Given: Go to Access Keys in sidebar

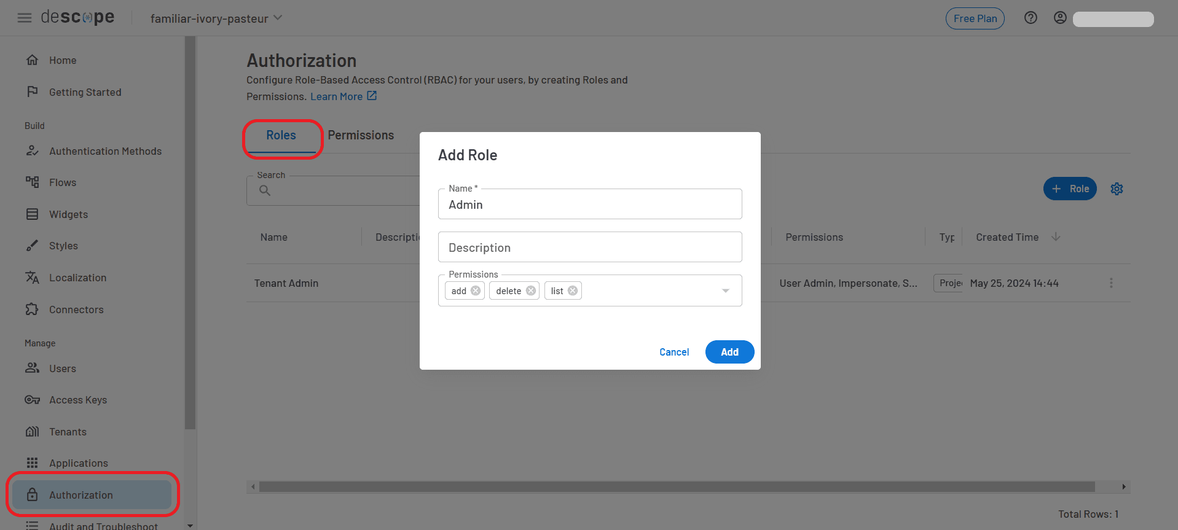Looking at the screenshot, I should pyautogui.click(x=78, y=400).
